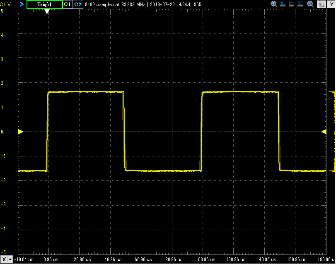Open the dropdown arrow beside the X button
Screen dimensions: 336x264
tap(10, 259)
